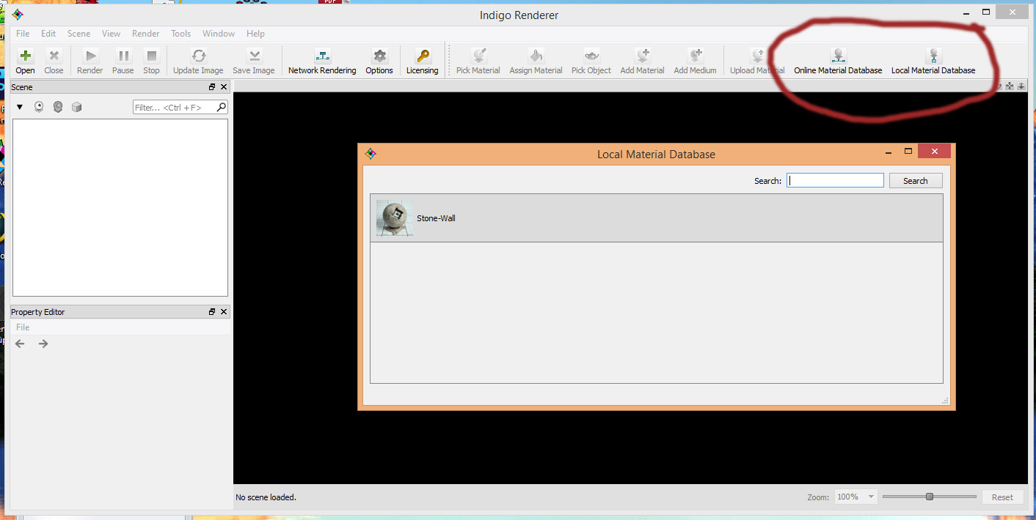Open the Render menu
Viewport: 1036px width, 520px height.
[146, 34]
